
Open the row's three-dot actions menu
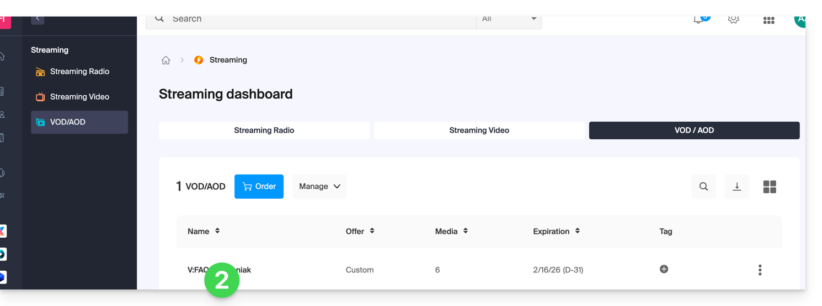(760, 270)
